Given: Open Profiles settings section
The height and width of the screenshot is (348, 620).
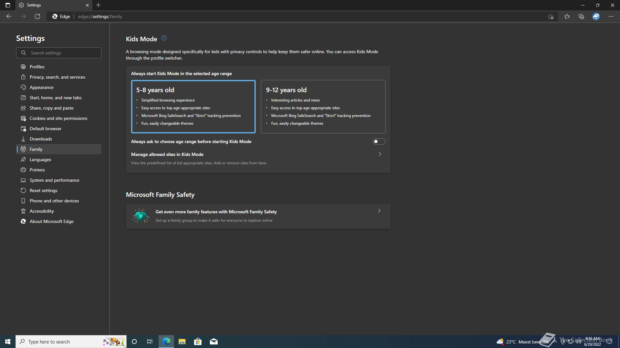Looking at the screenshot, I should (x=59, y=67).
